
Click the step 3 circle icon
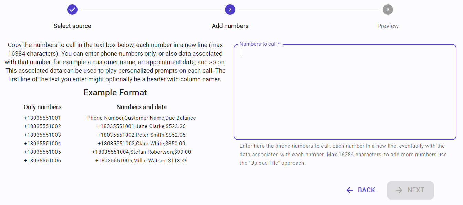click(388, 10)
